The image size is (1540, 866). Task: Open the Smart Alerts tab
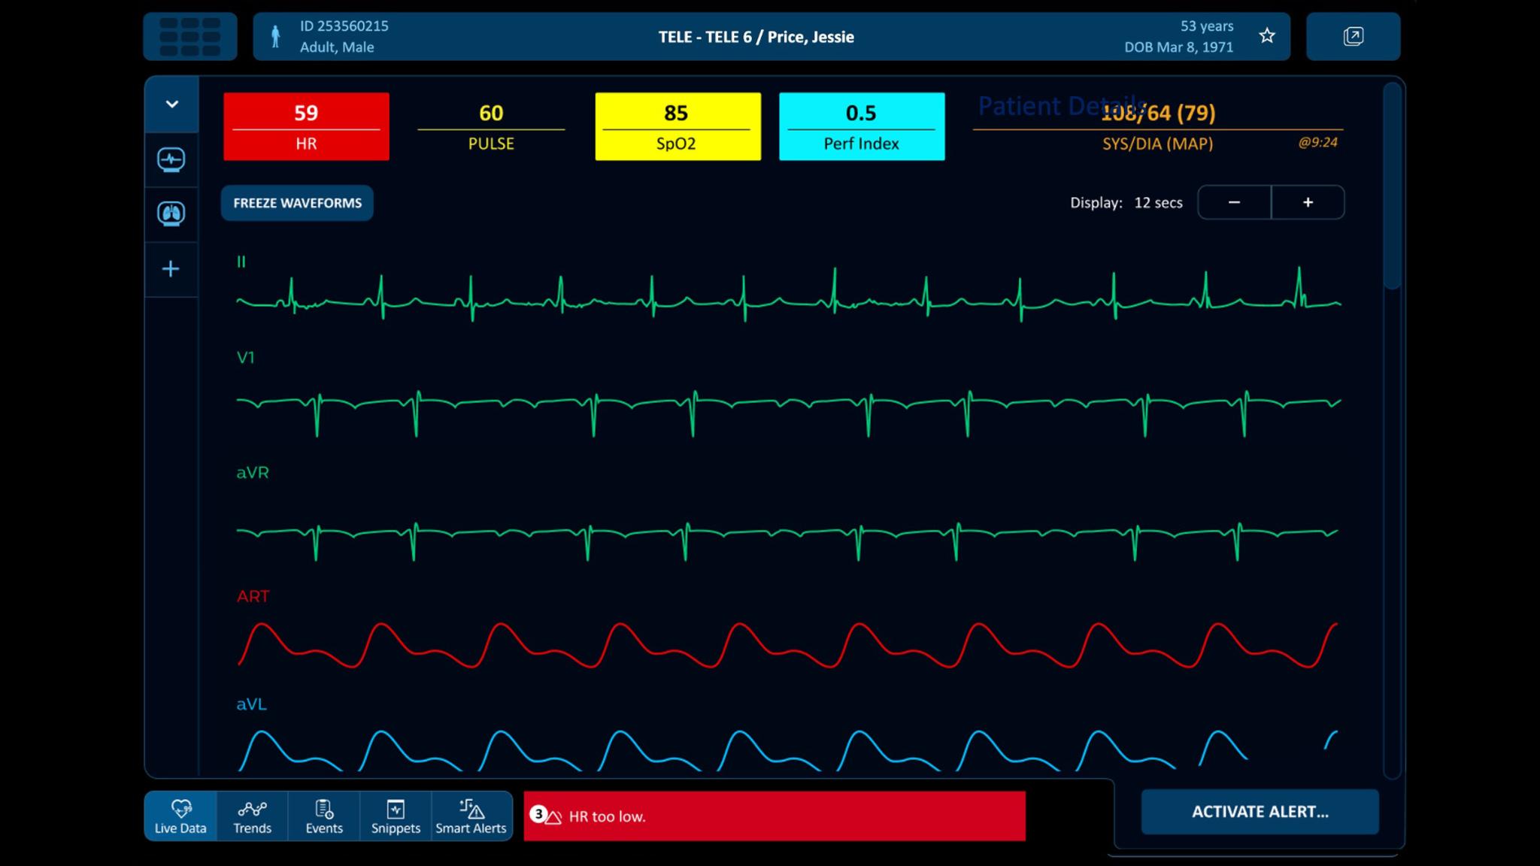click(471, 816)
